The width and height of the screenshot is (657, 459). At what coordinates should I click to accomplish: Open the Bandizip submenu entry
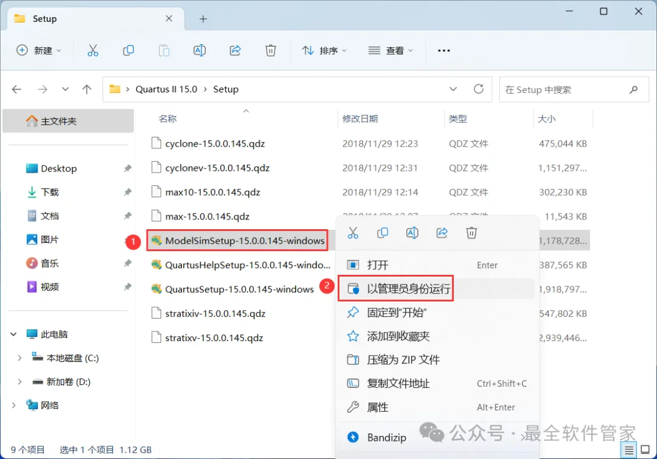(437, 437)
